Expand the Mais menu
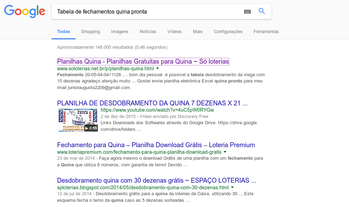Image resolution: width=349 pixels, height=207 pixels. (x=197, y=32)
